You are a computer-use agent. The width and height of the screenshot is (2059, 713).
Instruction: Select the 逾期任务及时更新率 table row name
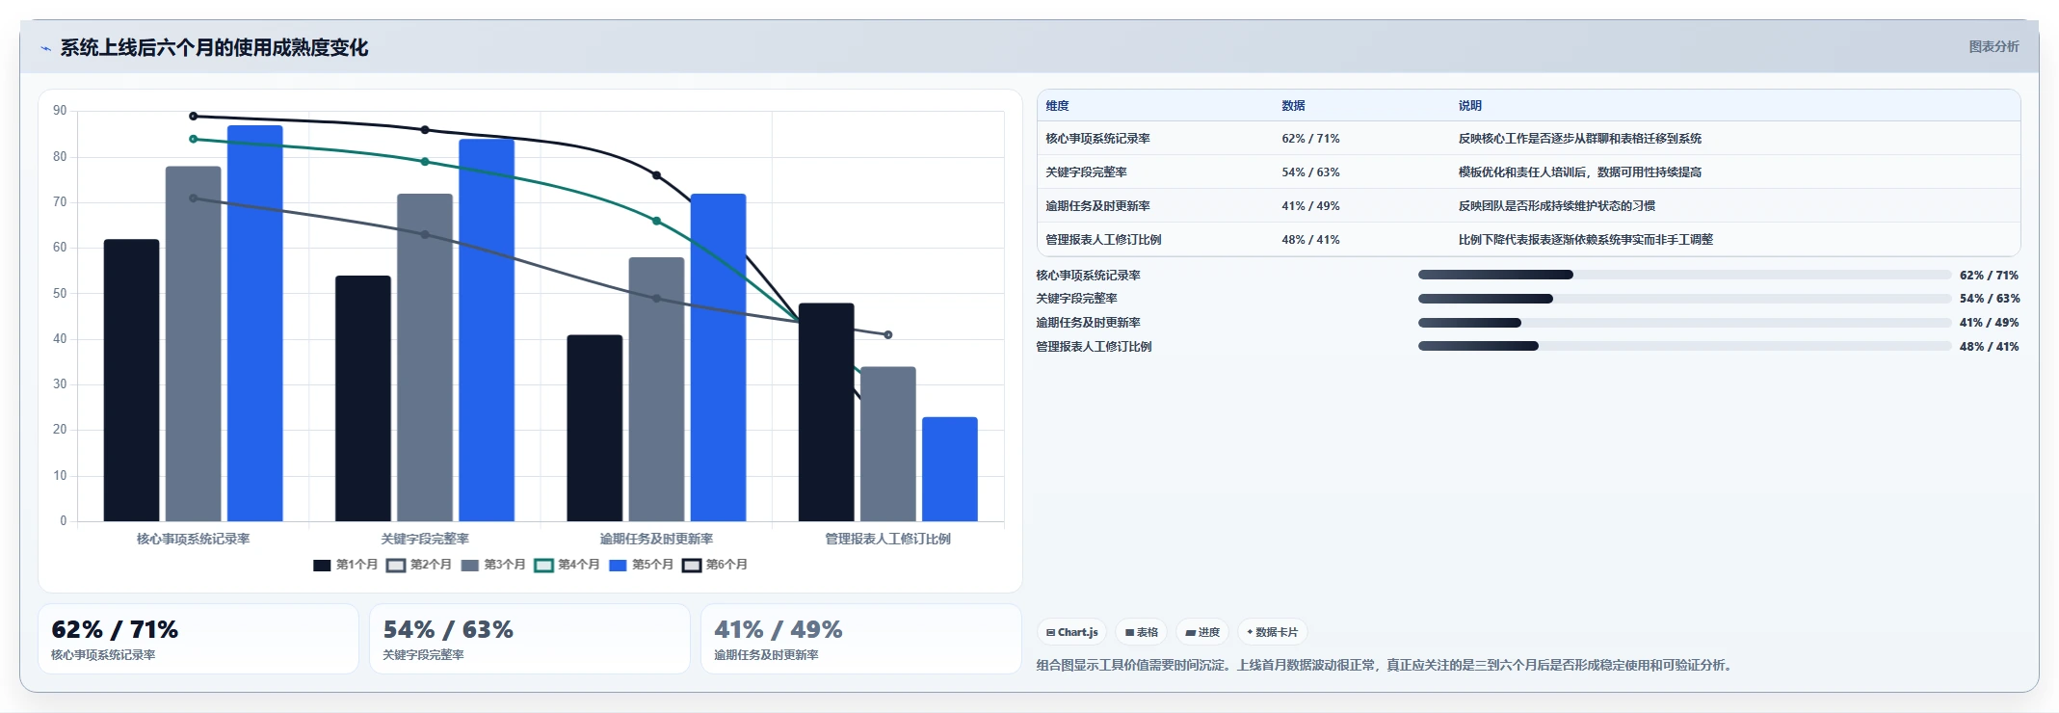click(1097, 206)
